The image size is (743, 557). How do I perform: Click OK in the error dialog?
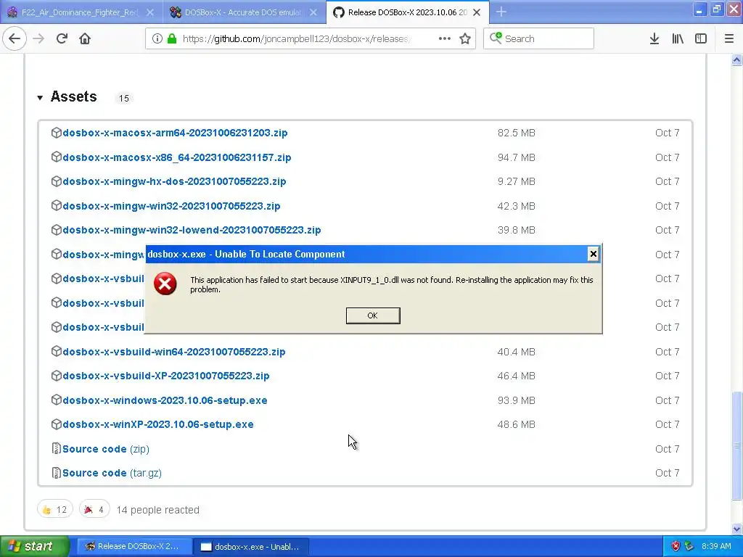[x=373, y=315]
